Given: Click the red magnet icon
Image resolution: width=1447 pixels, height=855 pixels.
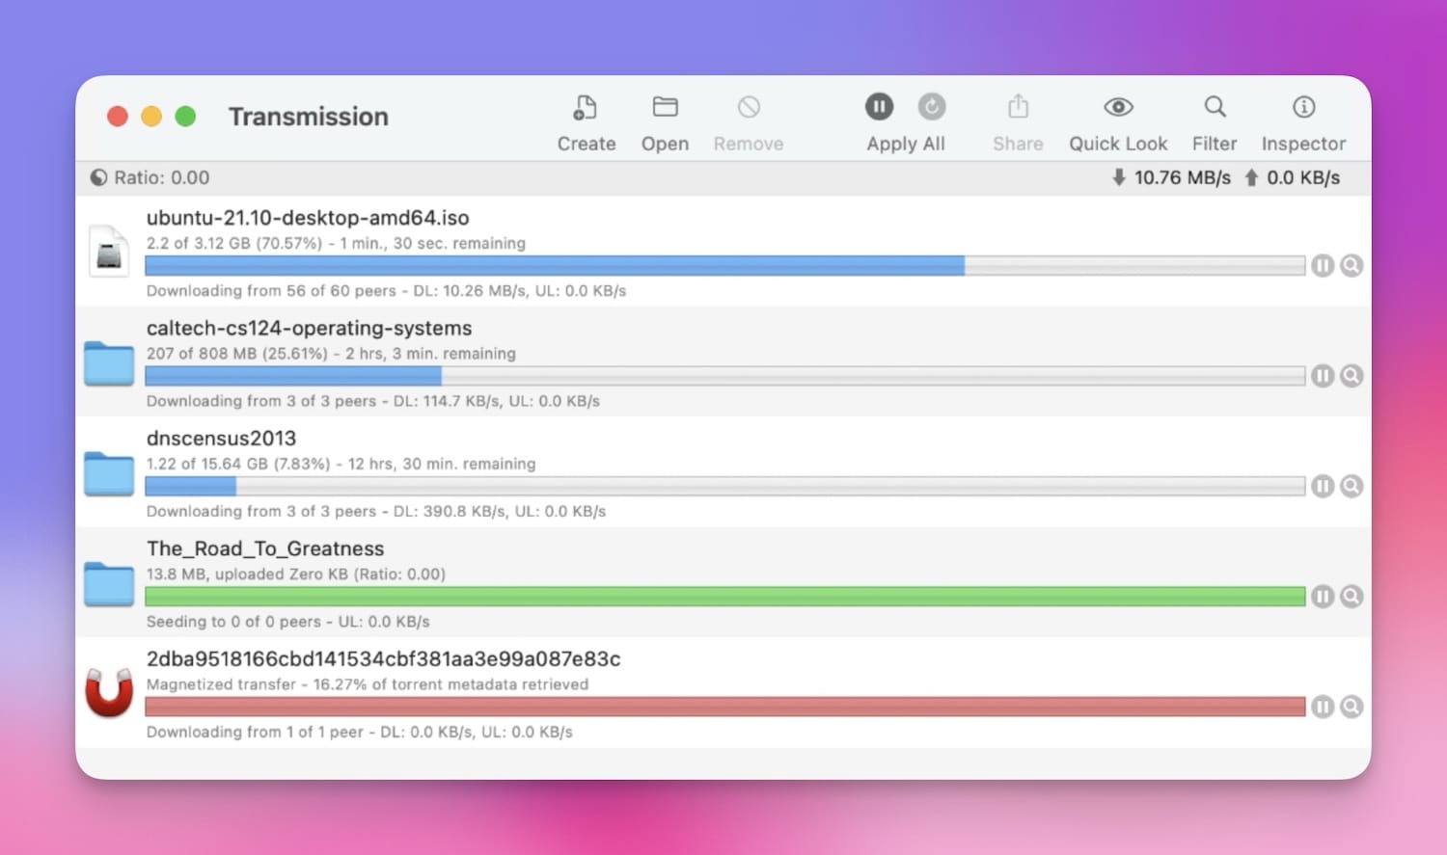Looking at the screenshot, I should (109, 693).
